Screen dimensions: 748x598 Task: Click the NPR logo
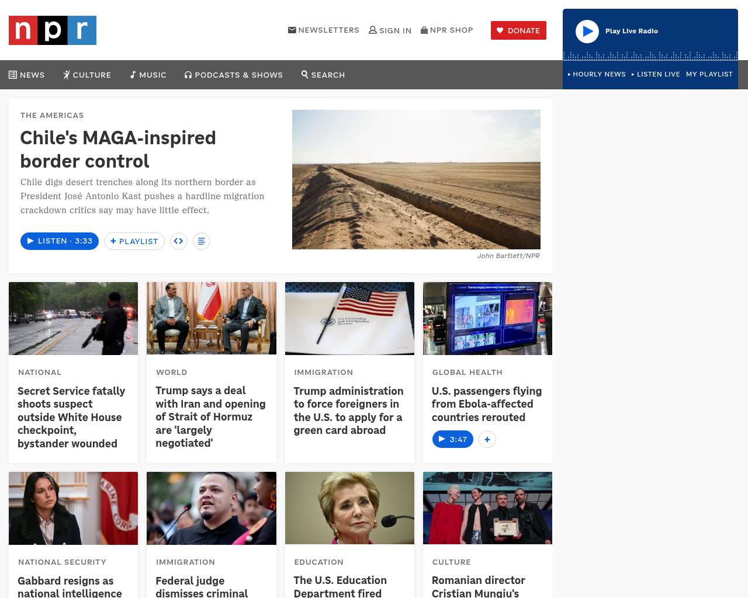pos(53,30)
